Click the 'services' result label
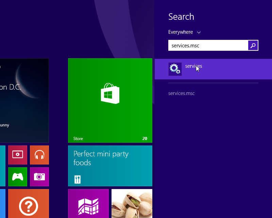This screenshot has height=218, width=272. click(193, 66)
